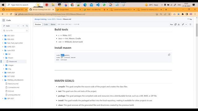The width and height of the screenshot is (198, 111).
Task: Open the browser extensions puzzle icon
Action: coord(183,14)
